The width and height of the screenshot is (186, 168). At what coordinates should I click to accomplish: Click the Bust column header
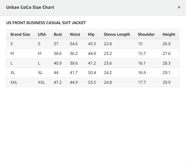pyautogui.click(x=58, y=34)
